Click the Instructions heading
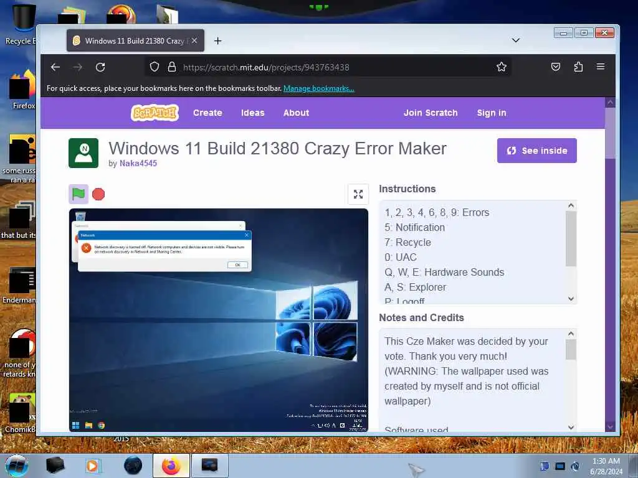This screenshot has width=638, height=478. coord(407,189)
